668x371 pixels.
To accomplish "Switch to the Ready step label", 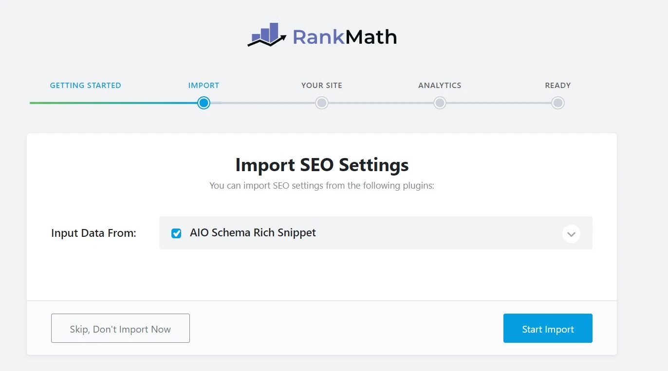I will click(557, 86).
